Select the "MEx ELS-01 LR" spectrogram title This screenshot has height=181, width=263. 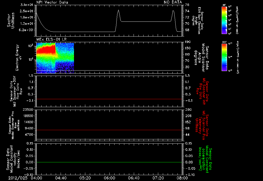(x=51, y=39)
